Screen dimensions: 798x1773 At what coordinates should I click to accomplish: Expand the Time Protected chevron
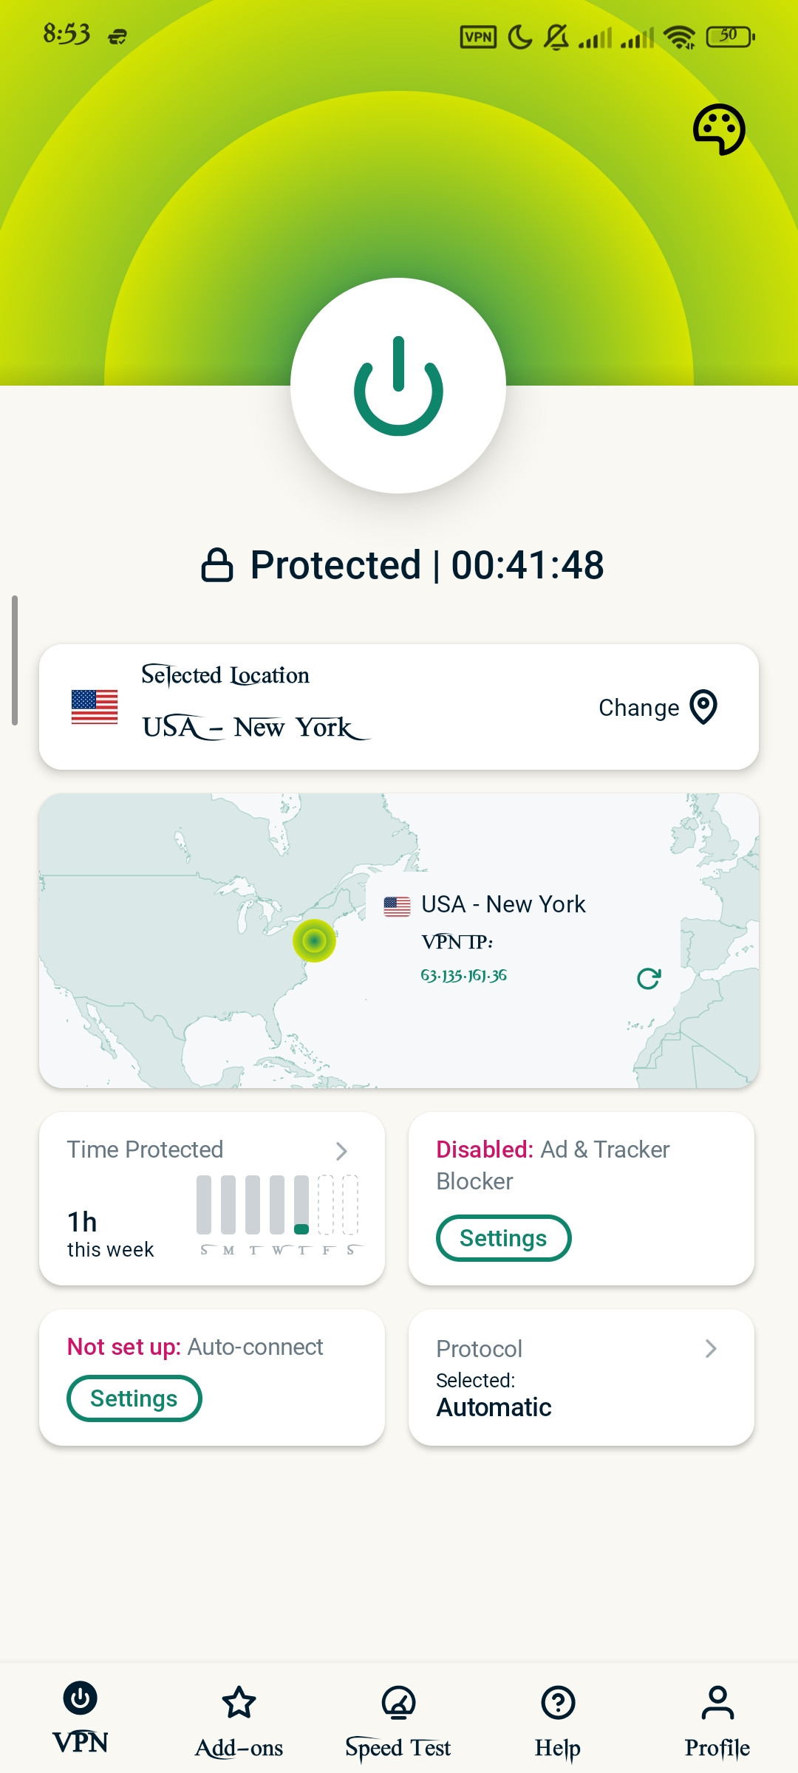point(341,1151)
